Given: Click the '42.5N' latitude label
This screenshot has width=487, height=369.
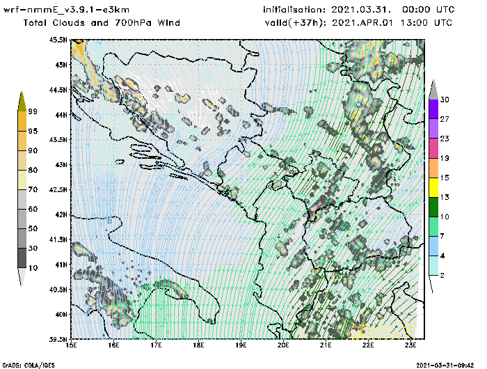Looking at the screenshot, I should [58, 189].
